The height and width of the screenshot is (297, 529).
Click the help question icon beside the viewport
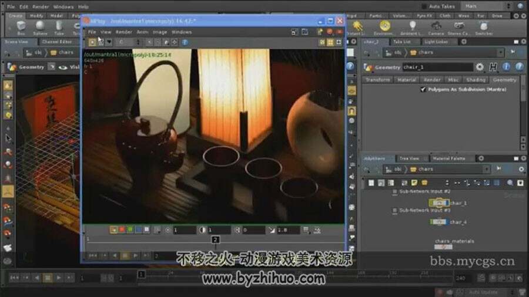(x=350, y=66)
